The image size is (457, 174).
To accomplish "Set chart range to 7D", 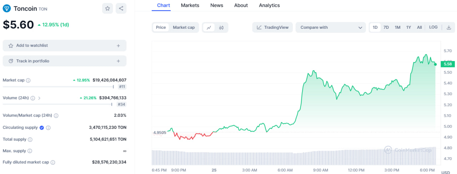I will coord(386,27).
